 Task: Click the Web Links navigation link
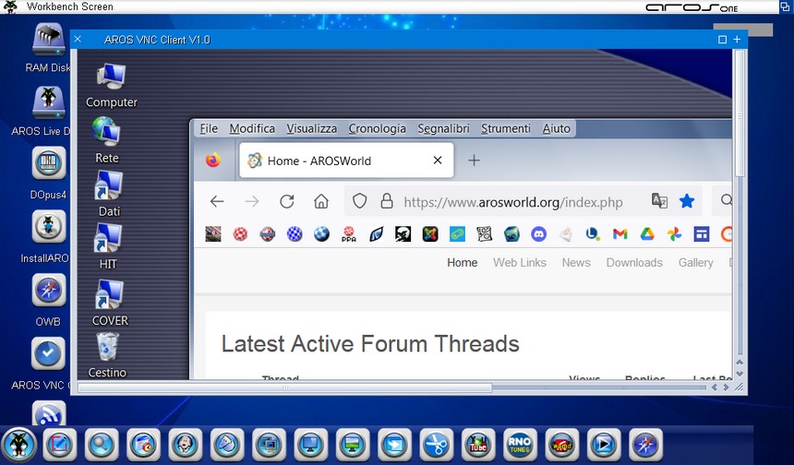coord(519,263)
